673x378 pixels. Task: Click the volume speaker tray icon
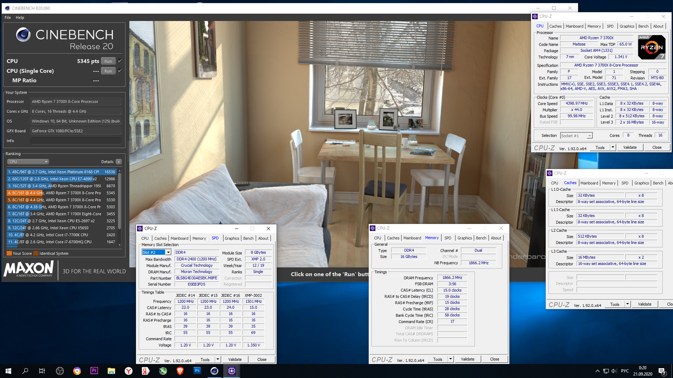614,371
